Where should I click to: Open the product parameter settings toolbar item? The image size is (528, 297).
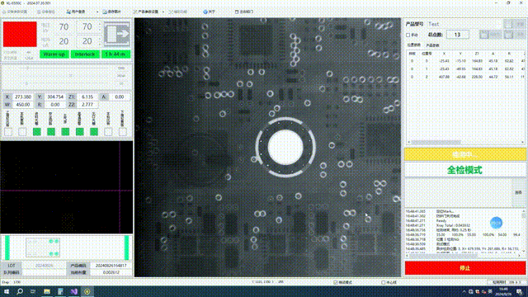146,12
